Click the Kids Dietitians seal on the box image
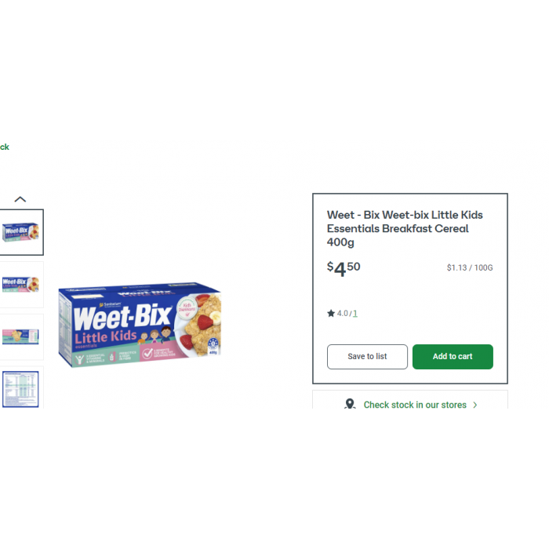Viewport: 549px width, 549px height. coord(187,308)
